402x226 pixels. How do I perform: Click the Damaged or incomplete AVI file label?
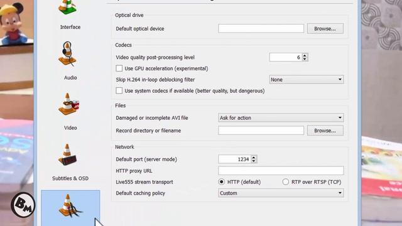pos(152,117)
